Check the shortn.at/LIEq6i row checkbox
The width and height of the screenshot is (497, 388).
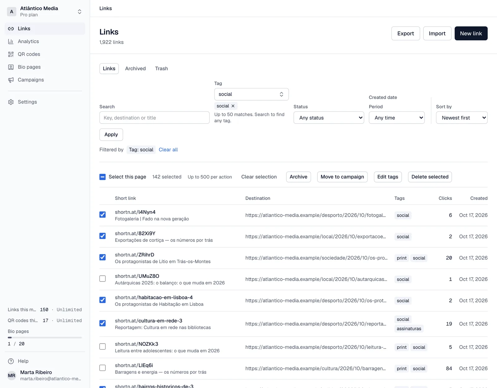pos(103,368)
